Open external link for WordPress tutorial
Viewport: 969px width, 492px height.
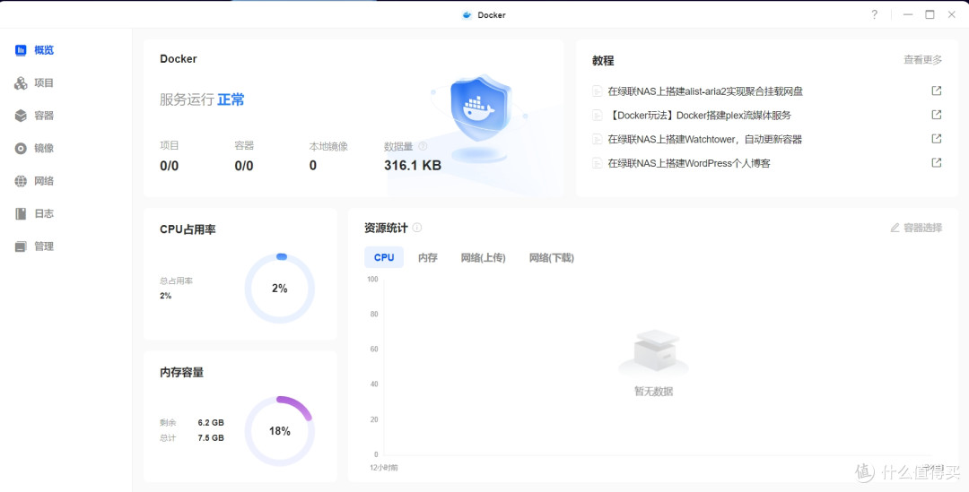[x=936, y=163]
